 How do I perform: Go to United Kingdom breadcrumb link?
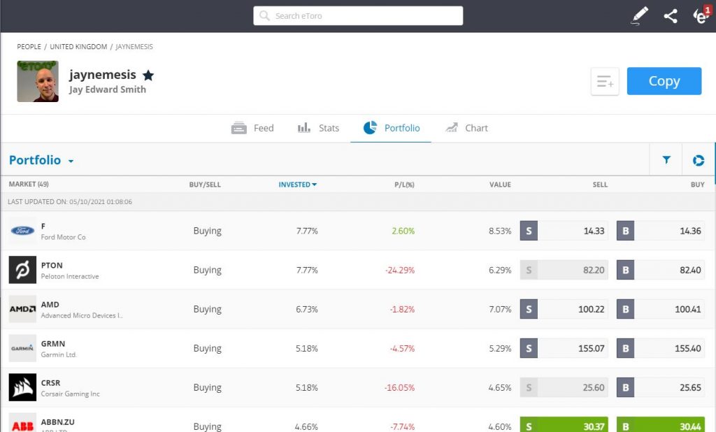(x=78, y=47)
